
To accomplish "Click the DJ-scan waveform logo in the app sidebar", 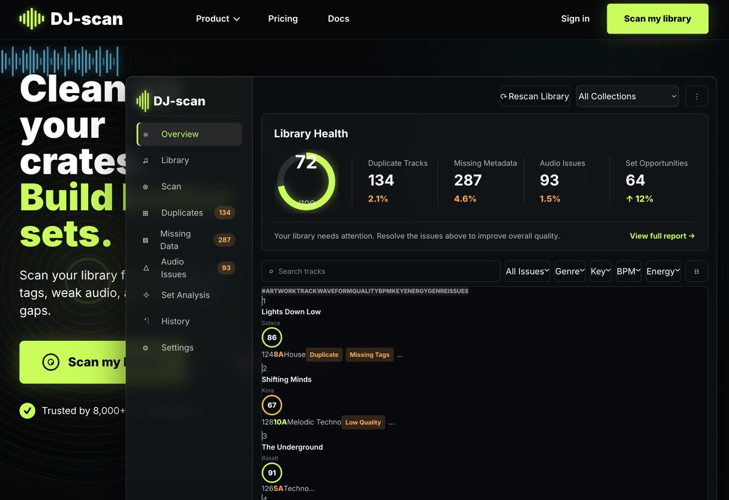I will tap(143, 101).
